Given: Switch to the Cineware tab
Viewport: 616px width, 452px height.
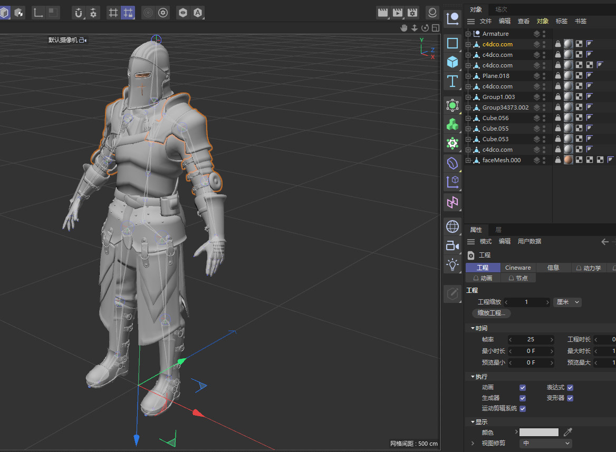Looking at the screenshot, I should point(518,268).
